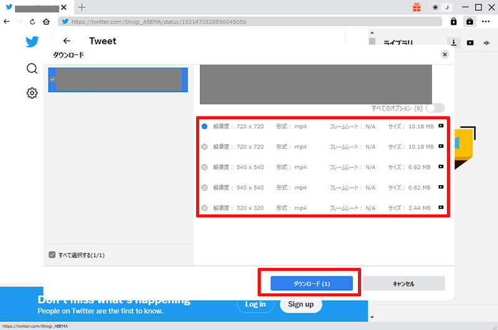Viewport: 498px width, 330px height.
Task: Open Twitter settings gear icon
Action: pyautogui.click(x=32, y=93)
